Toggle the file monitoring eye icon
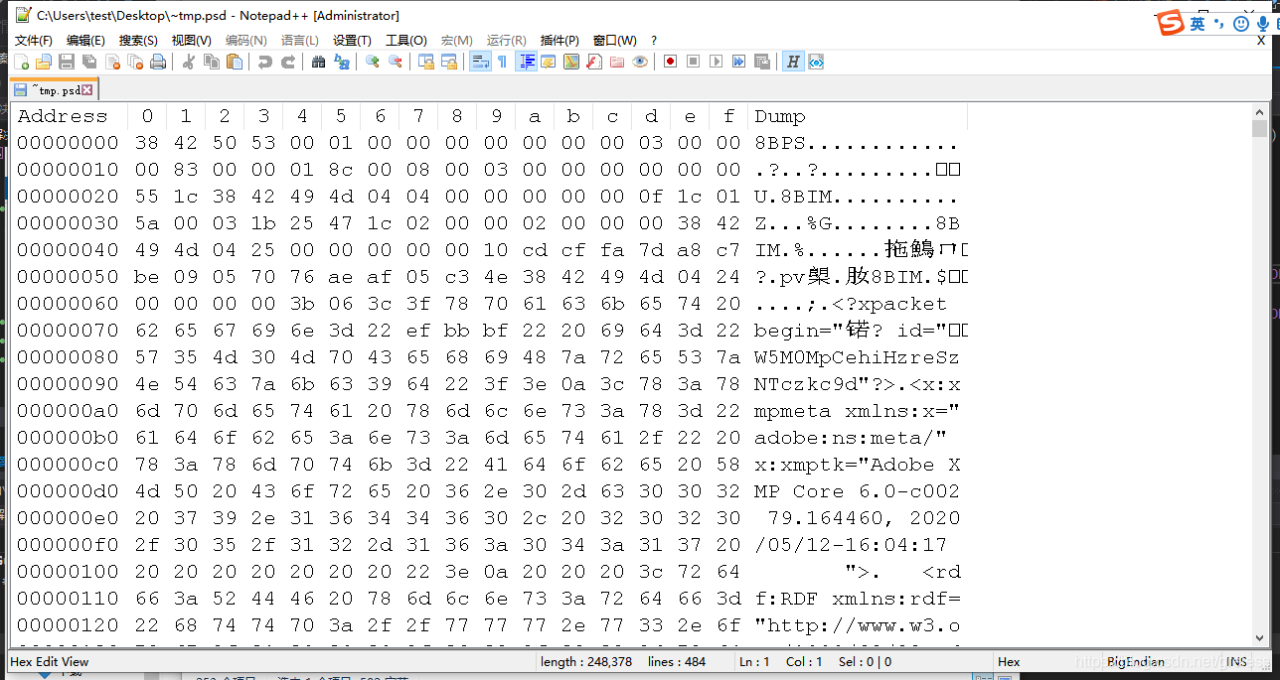This screenshot has height=680, width=1280. (x=640, y=62)
